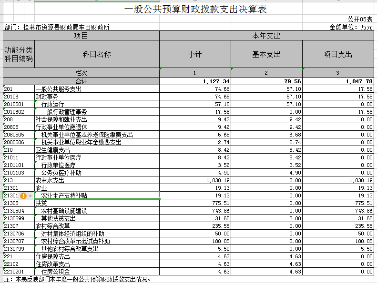Click the 合计 total row label
The height and width of the screenshot is (283, 377).
[x=81, y=81]
